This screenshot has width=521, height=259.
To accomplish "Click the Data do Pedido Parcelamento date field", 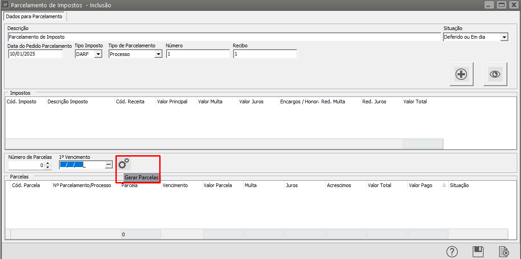I will pos(36,54).
